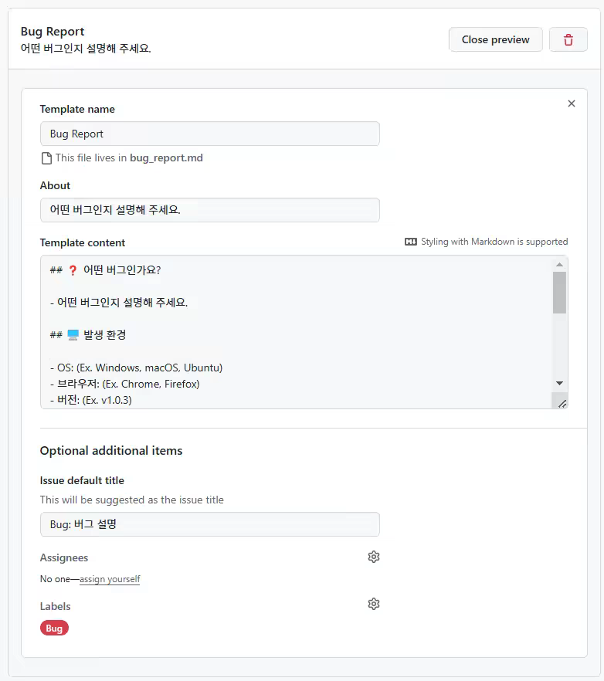Click the scrollbar track below the thumb
The height and width of the screenshot is (681, 604).
pos(559,347)
